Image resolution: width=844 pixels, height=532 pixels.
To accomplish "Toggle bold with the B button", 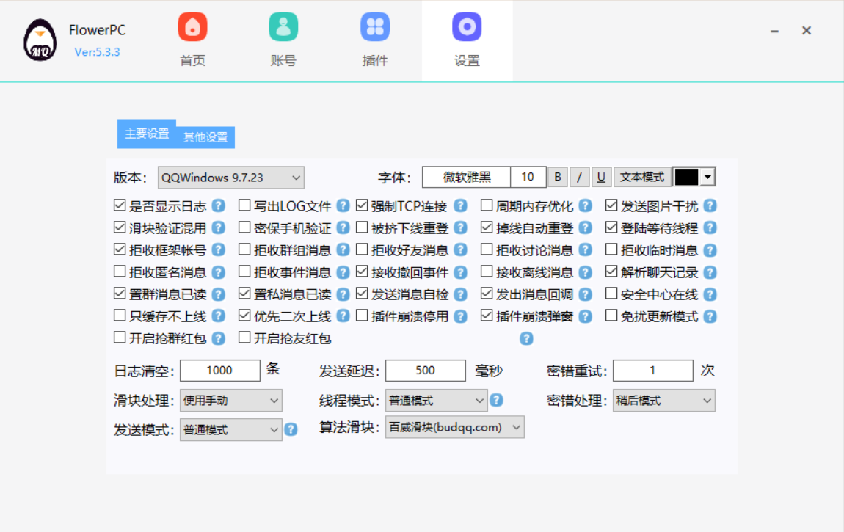I will click(557, 177).
